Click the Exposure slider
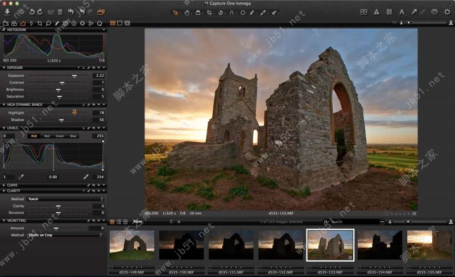The width and height of the screenshot is (455, 277). pos(58,76)
